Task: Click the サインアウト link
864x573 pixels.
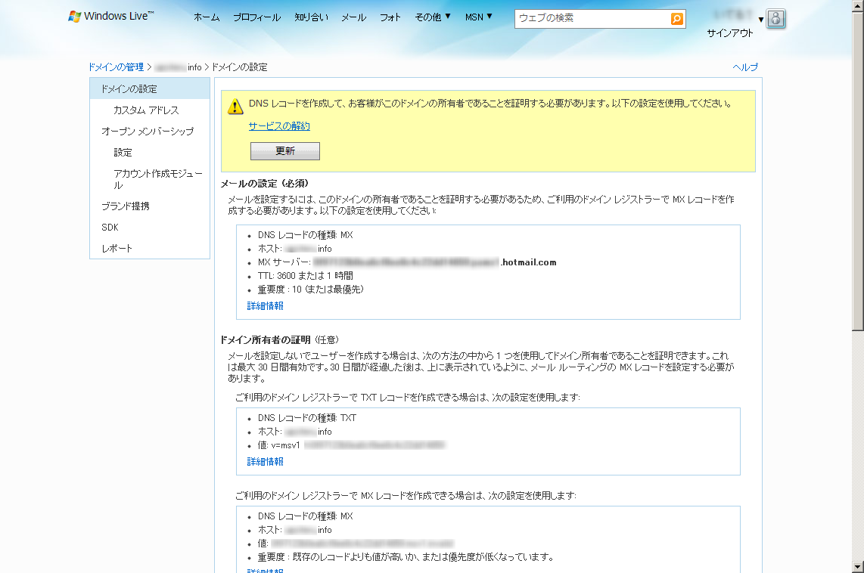Action: (730, 33)
